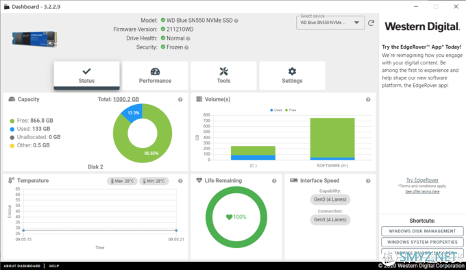This screenshot has width=466, height=270.
Task: Open the Try EdgeRover link
Action: 422,180
